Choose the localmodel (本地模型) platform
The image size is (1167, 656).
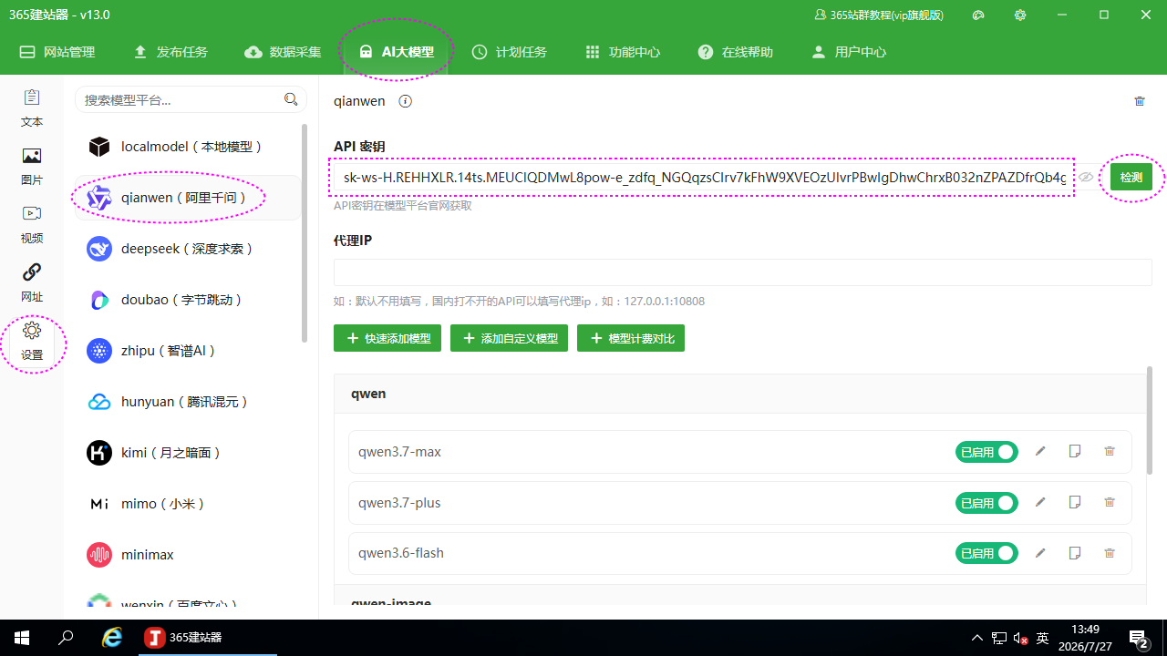187,147
